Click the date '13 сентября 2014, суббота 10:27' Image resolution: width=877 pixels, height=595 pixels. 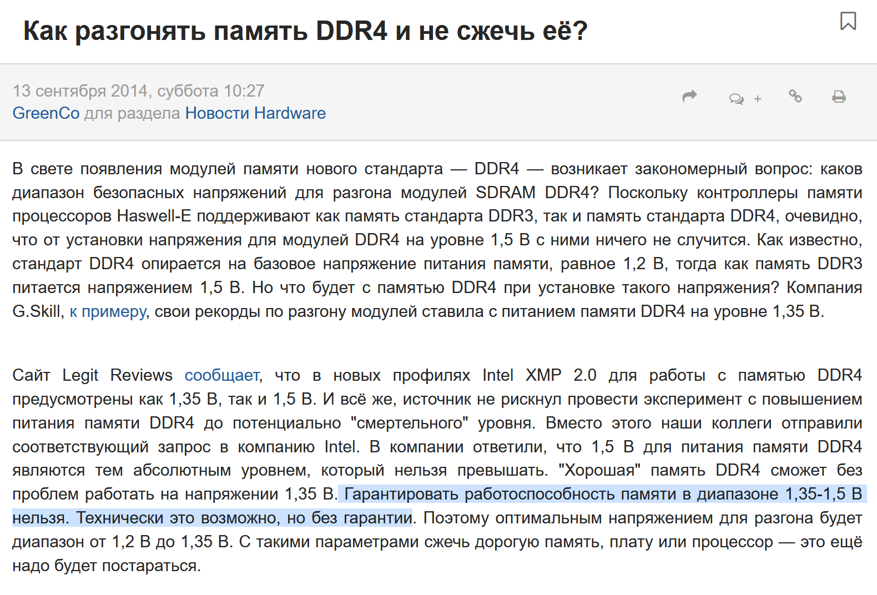139,90
